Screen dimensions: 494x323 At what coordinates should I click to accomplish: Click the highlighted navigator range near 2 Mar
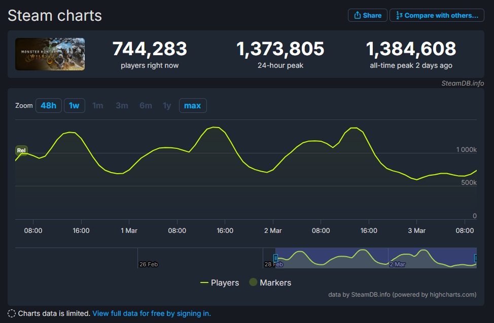click(x=376, y=258)
